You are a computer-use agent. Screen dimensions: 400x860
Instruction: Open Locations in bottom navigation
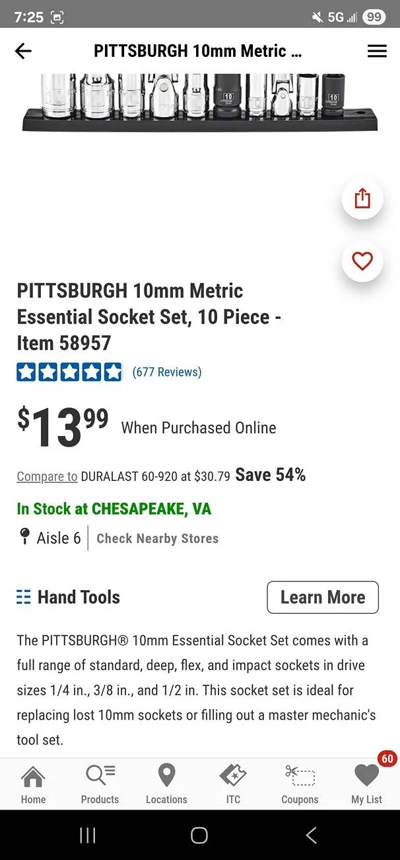(166, 785)
